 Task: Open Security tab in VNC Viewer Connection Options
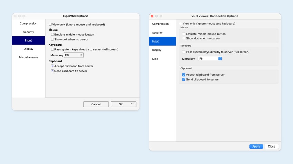(x=162, y=33)
